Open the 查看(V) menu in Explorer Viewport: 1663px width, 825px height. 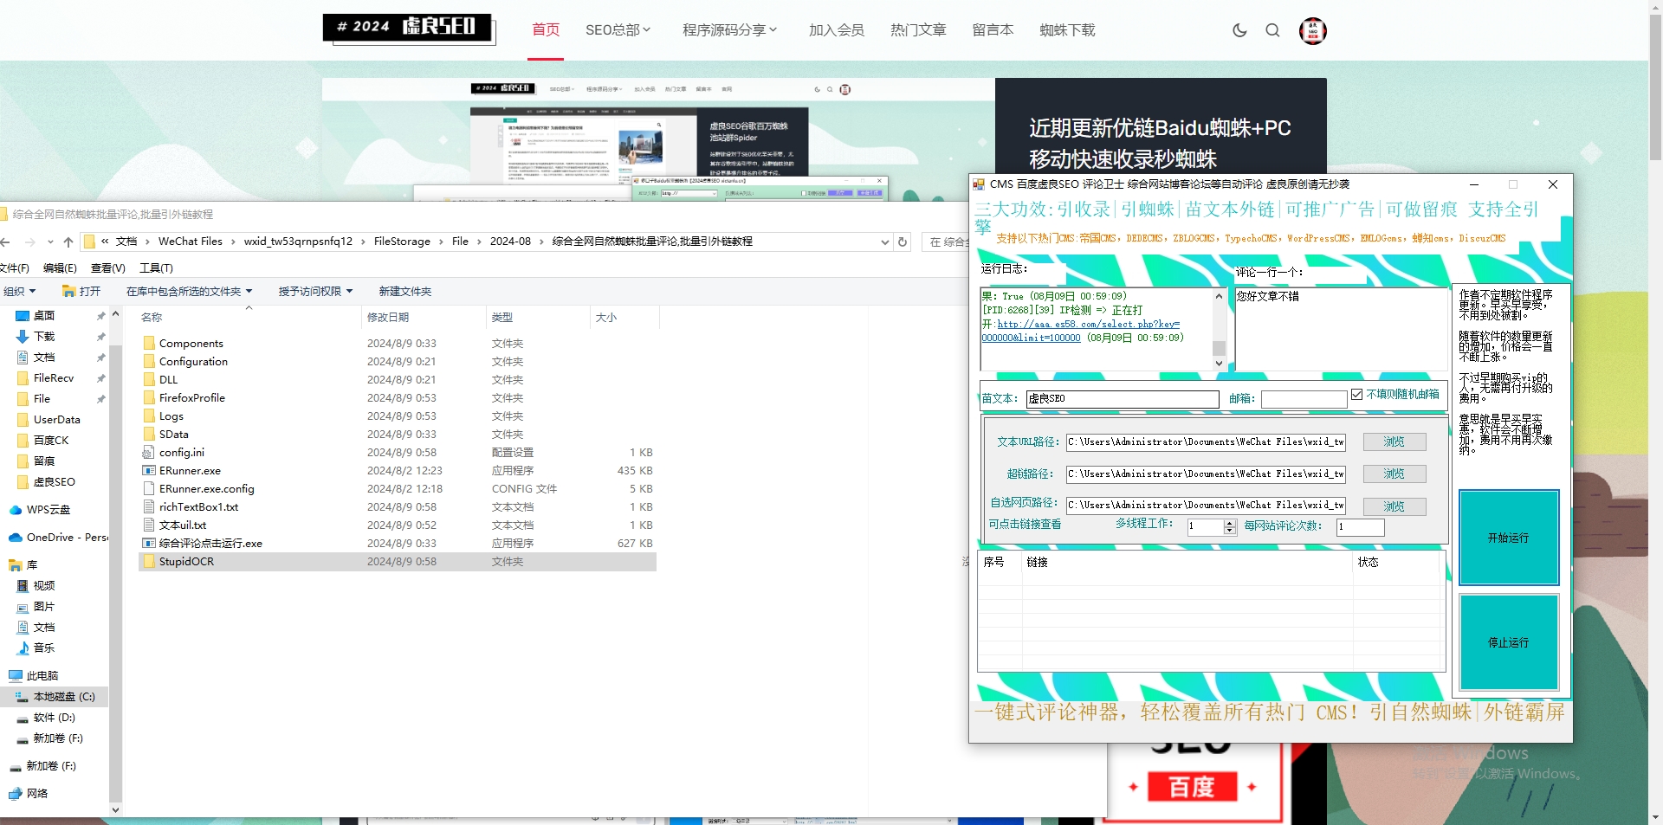(108, 268)
